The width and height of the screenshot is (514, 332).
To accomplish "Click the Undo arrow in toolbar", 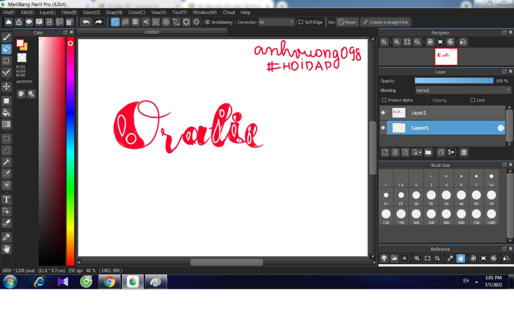I will [x=86, y=22].
